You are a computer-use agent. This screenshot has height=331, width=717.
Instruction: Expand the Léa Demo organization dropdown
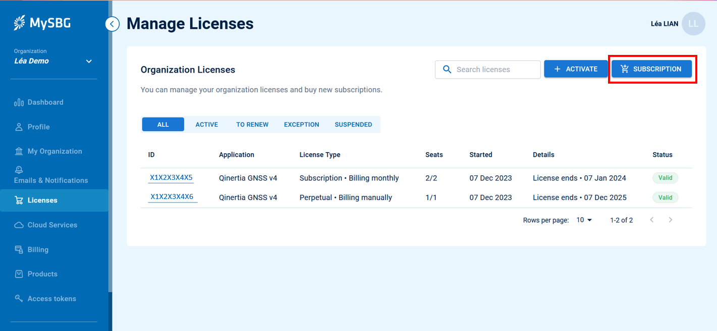point(89,61)
